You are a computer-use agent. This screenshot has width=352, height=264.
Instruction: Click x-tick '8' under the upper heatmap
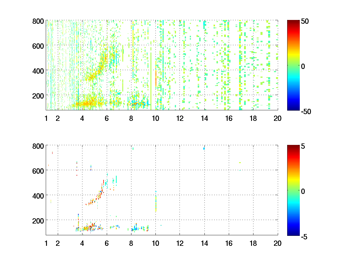[131, 119]
